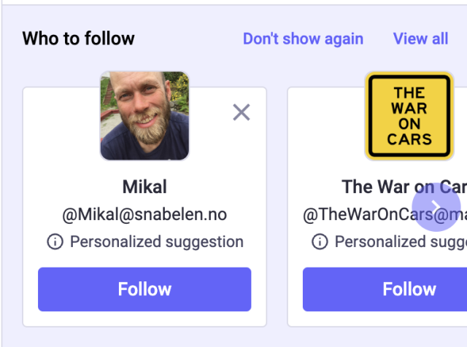Viewport: 467px width, 347px height.
Task: Click "Personalized suggestion" text under Mikal
Action: pyautogui.click(x=156, y=242)
